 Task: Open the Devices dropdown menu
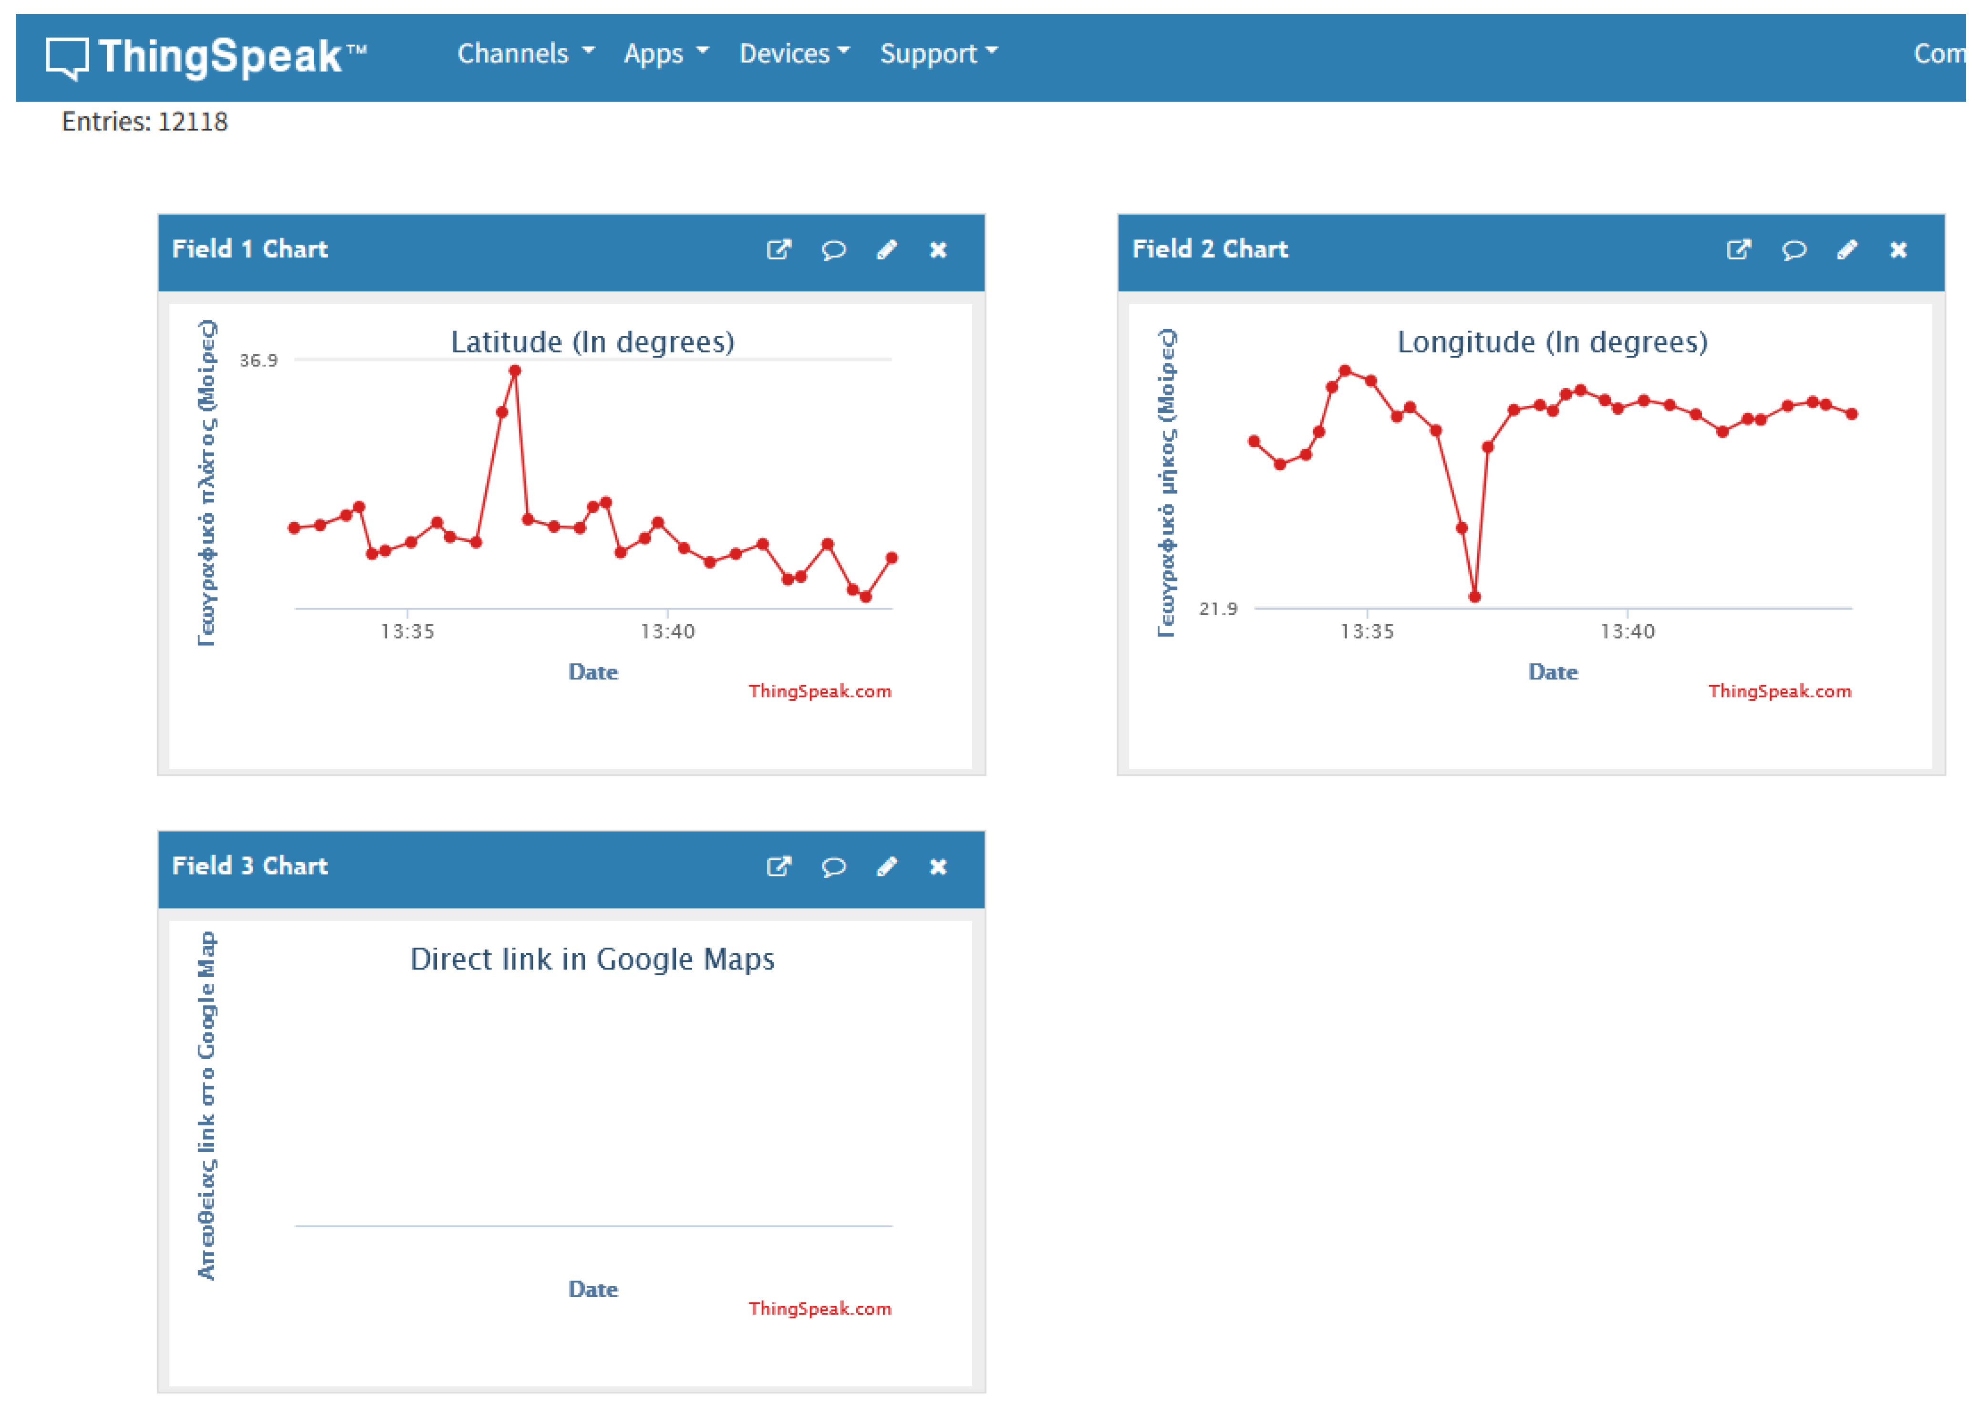794,53
